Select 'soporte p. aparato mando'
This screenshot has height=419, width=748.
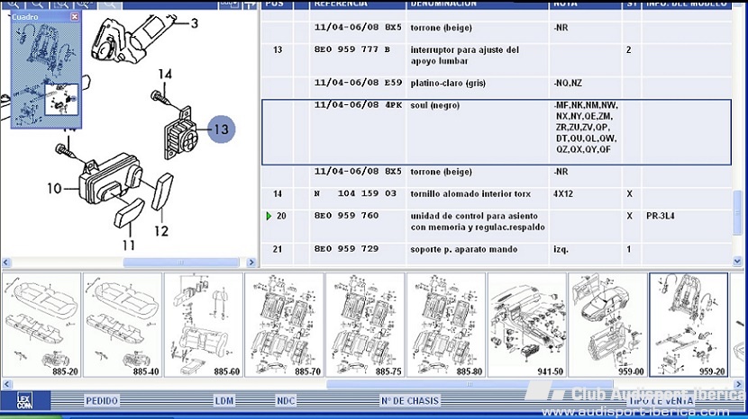[x=464, y=249]
